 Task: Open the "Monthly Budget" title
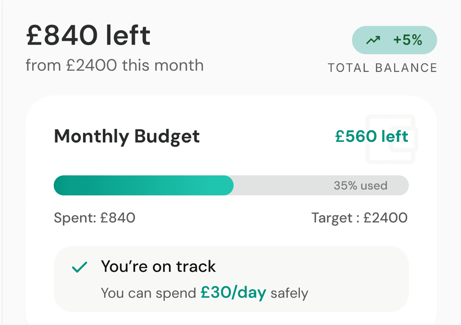coord(127,136)
